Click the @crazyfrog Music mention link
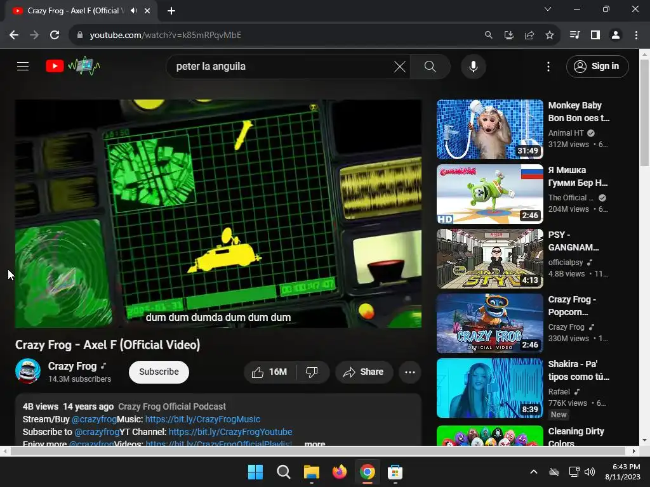This screenshot has height=487, width=650. coord(94,419)
